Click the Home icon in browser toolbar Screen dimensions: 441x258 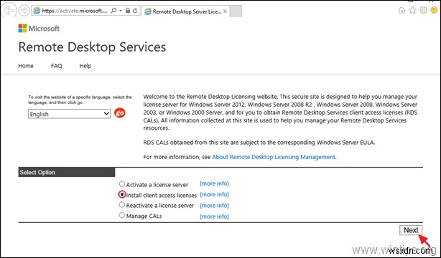(x=401, y=10)
